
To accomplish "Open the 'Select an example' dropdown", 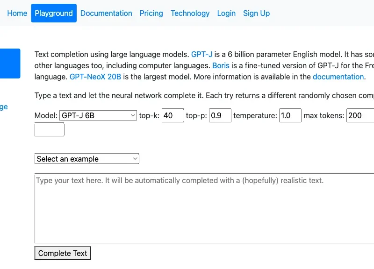I will pyautogui.click(x=87, y=159).
